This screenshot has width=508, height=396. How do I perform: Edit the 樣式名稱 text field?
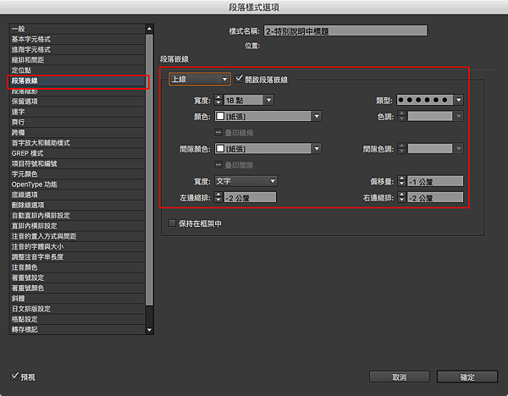(345, 31)
